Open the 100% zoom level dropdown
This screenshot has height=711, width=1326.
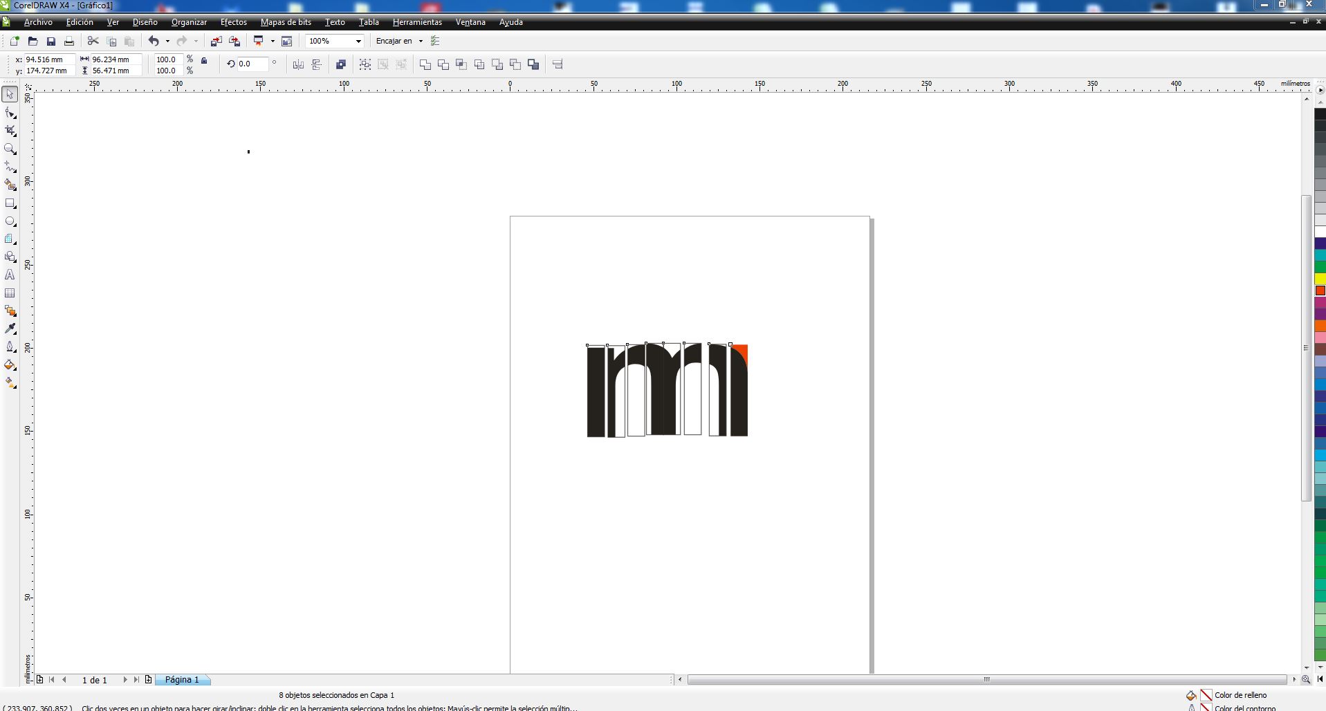click(358, 41)
